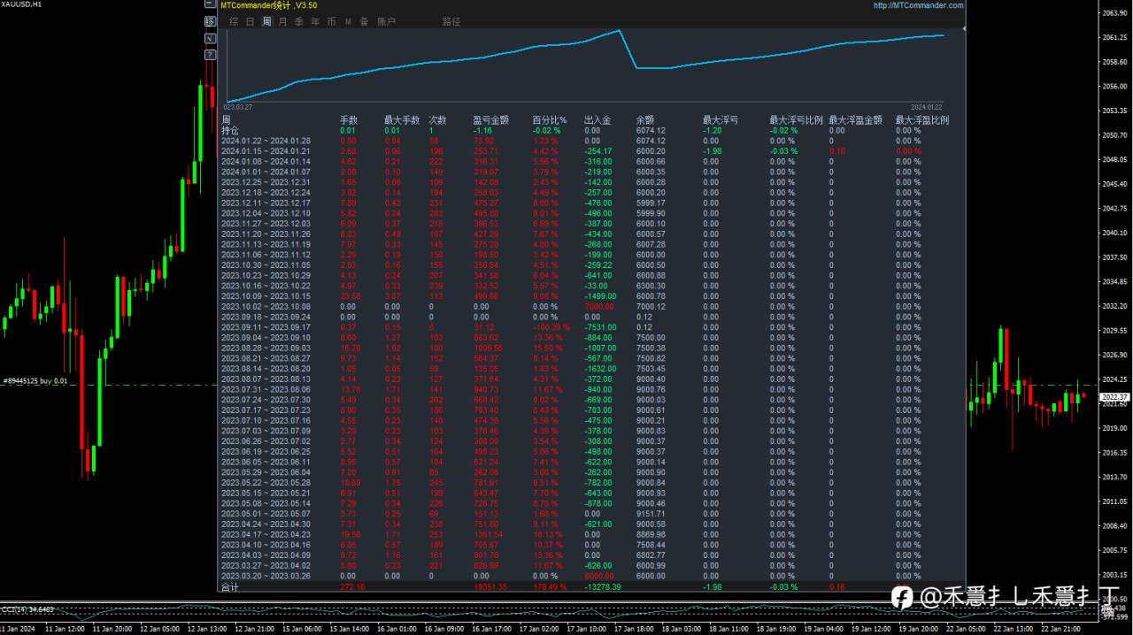Switch to the 日 daily tab
This screenshot has width=1133, height=635.
(250, 21)
